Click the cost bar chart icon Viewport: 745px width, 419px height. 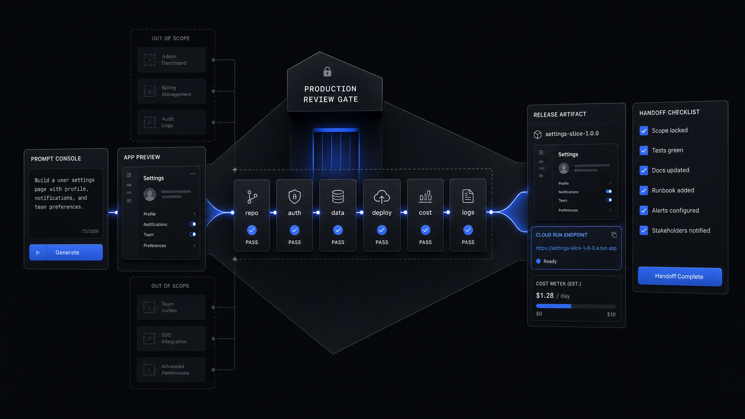pyautogui.click(x=425, y=196)
